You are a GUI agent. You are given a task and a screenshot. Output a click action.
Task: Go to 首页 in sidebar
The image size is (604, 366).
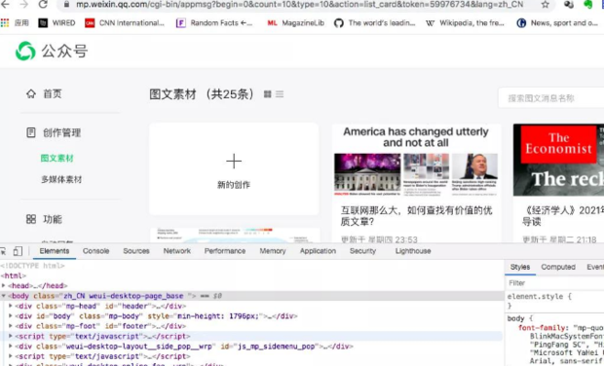53,93
